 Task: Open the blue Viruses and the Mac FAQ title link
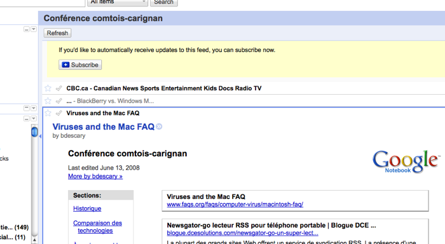103,126
